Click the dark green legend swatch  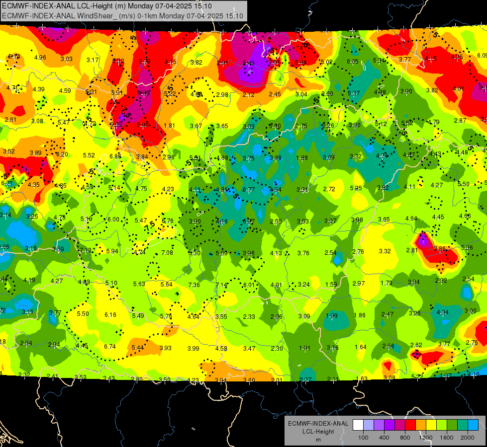point(452,425)
